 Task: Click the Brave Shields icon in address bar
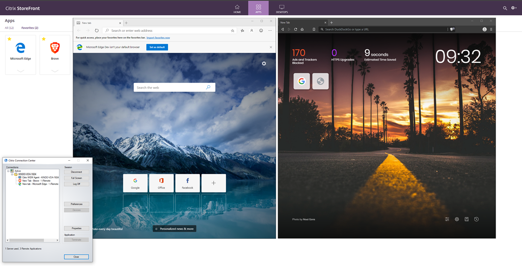pyautogui.click(x=452, y=29)
